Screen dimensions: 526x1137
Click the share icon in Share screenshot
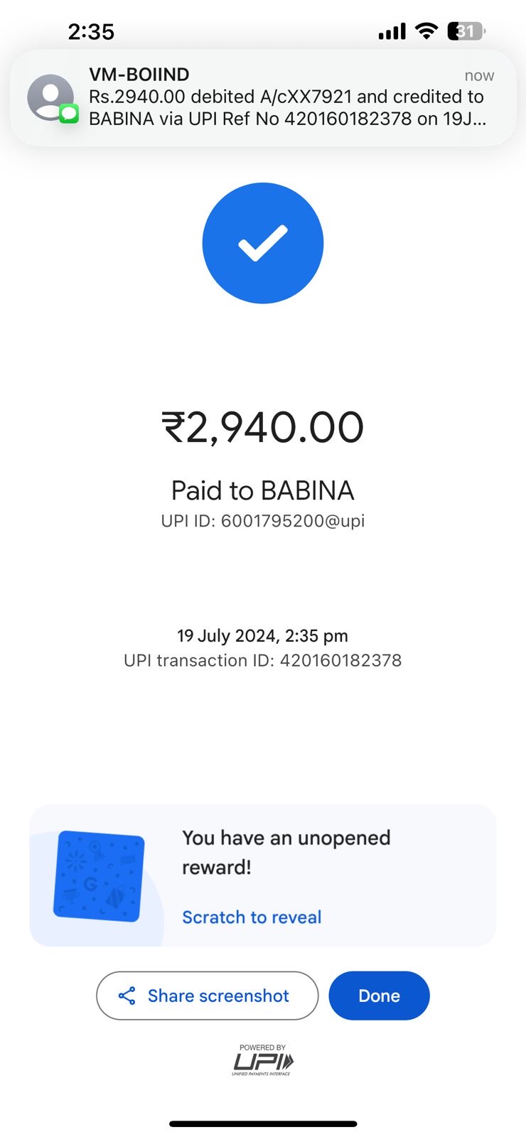coord(127,996)
